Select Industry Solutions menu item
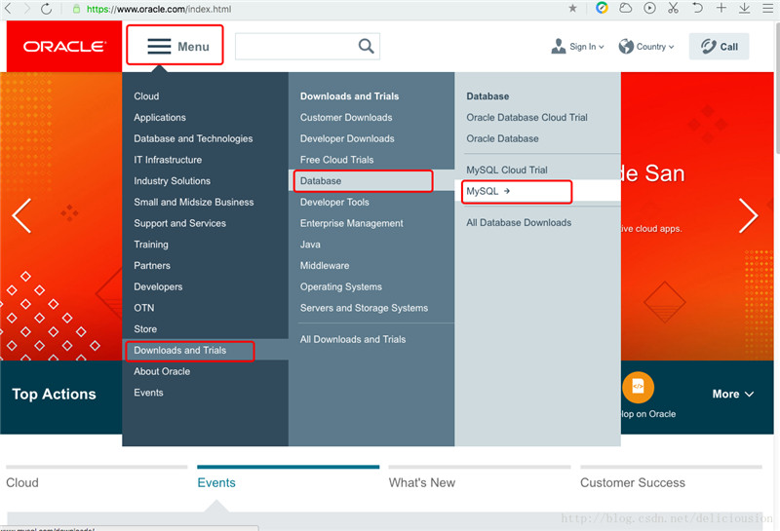 [173, 181]
